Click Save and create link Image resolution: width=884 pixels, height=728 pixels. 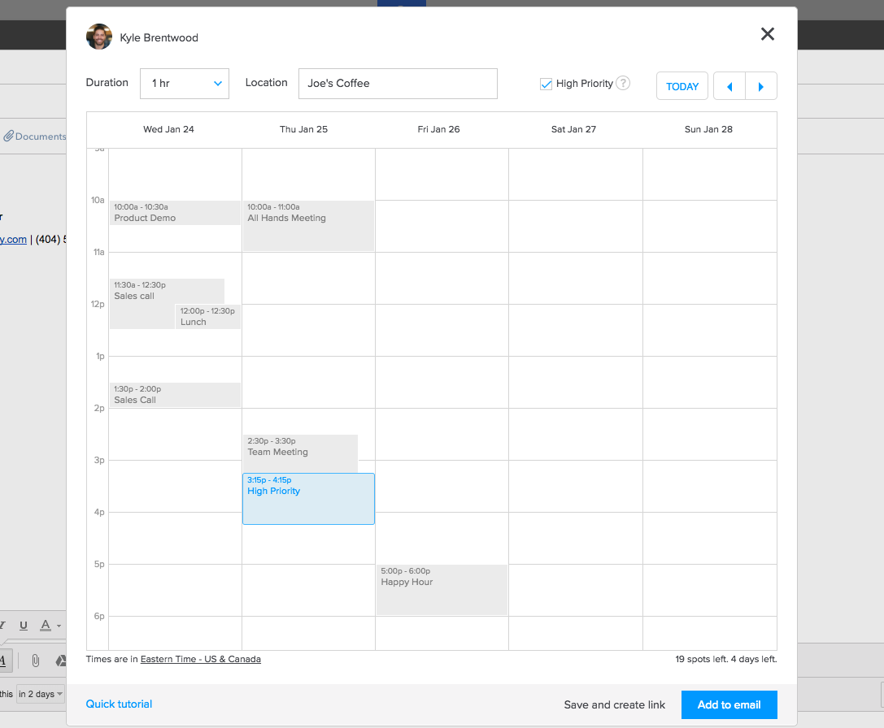[x=614, y=704]
